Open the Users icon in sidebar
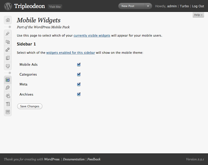Viewport: 208px width, 165px height. tap(8, 96)
